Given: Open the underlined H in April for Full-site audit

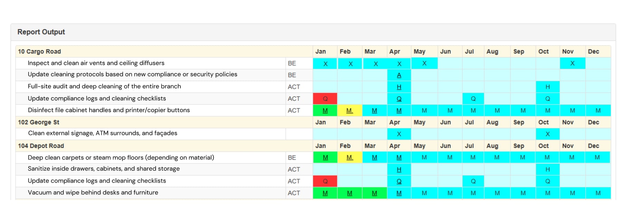Looking at the screenshot, I should [x=399, y=87].
